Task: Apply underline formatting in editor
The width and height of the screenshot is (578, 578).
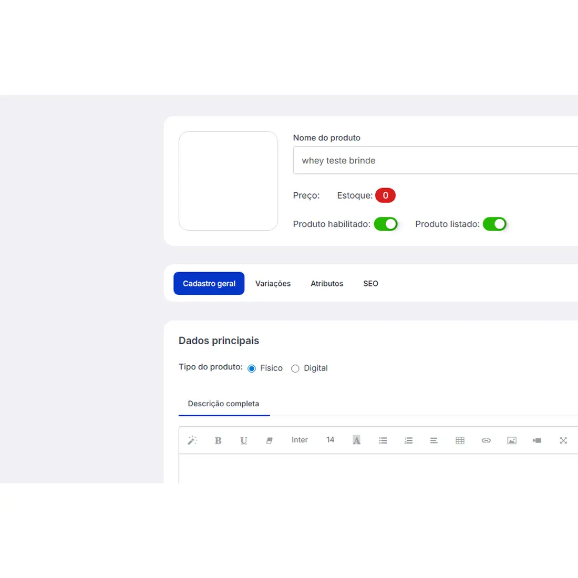Action: coord(243,440)
